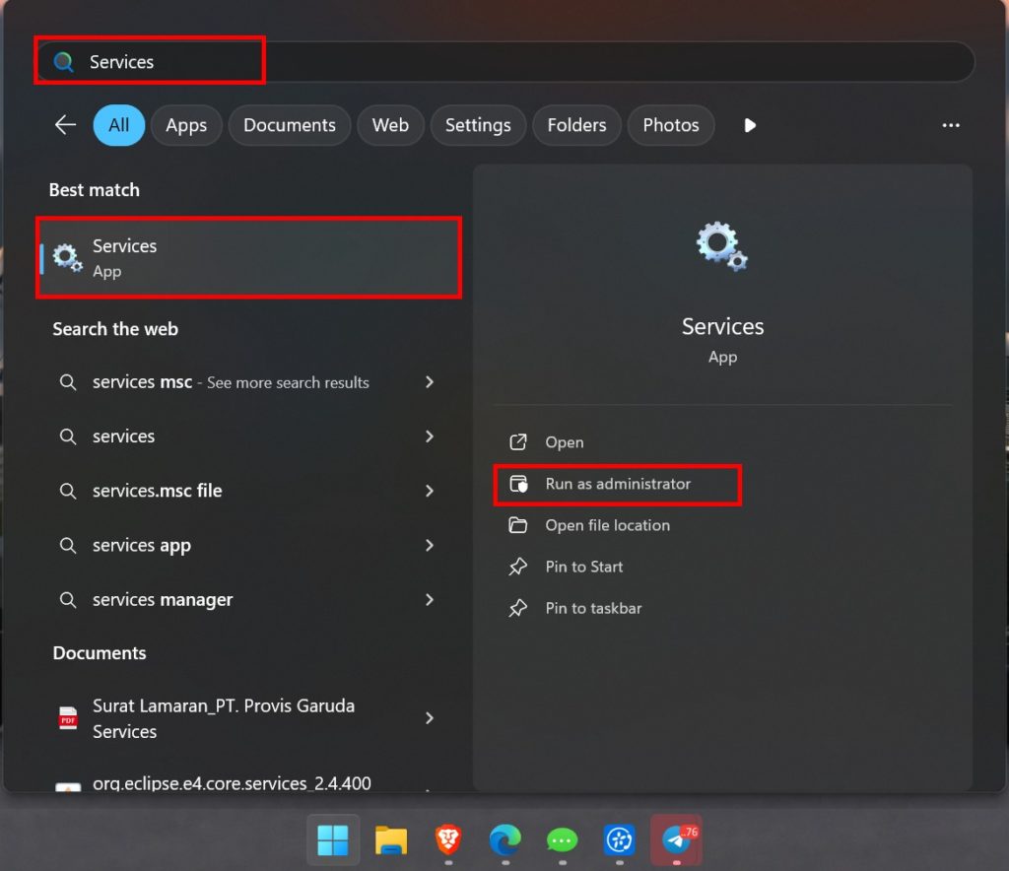Open the Services app best match result
This screenshot has height=871, width=1009.
(248, 258)
